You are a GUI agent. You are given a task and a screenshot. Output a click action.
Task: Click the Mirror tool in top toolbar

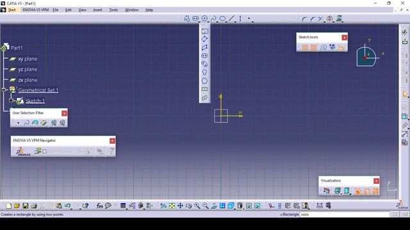[x=330, y=19]
